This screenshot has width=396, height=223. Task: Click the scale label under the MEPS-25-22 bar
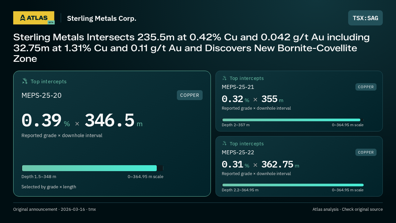click(x=347, y=190)
